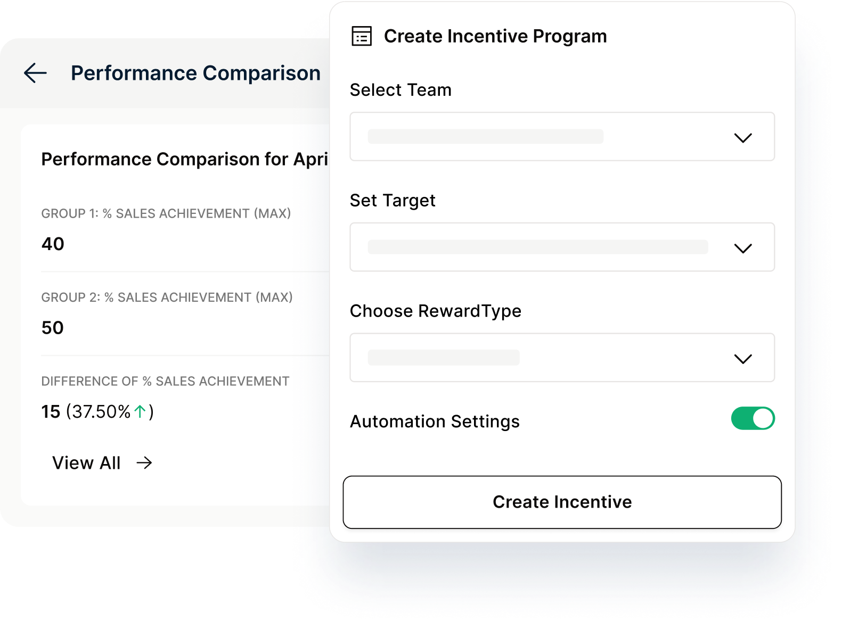Click the Performance Comparison page title
The image size is (850, 621).
coord(195,73)
